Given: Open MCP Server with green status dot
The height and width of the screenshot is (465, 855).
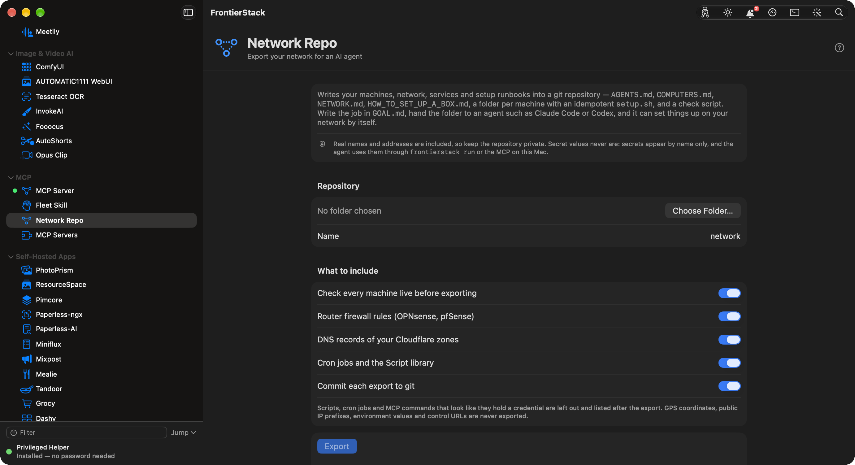Looking at the screenshot, I should [102, 191].
